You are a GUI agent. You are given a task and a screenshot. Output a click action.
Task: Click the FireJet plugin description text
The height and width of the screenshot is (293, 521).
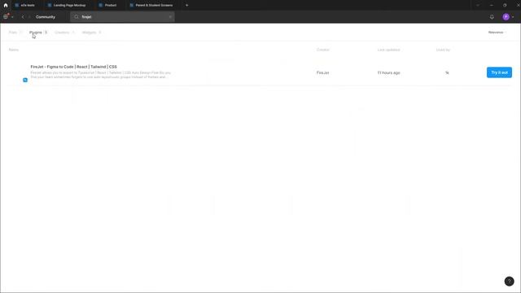[x=101, y=75]
